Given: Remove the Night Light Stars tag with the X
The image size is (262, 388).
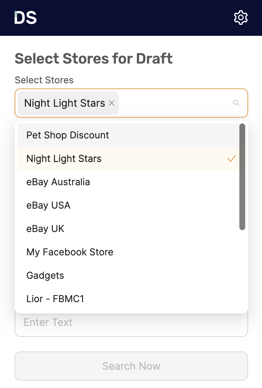Looking at the screenshot, I should pyautogui.click(x=111, y=103).
